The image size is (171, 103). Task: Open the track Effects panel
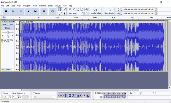tap(8, 28)
